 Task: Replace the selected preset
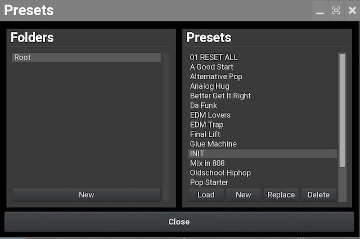281,195
